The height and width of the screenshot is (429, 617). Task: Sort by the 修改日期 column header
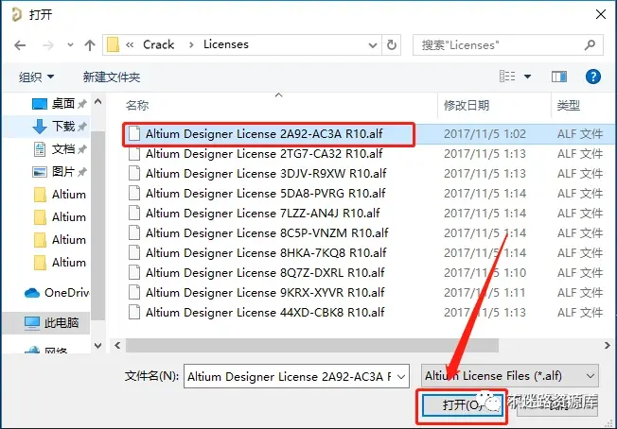(467, 105)
